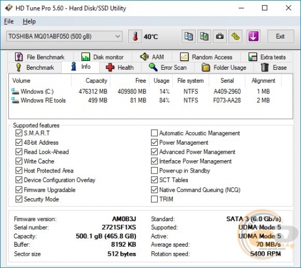Open the File Benchmark tab
The height and width of the screenshot is (268, 301).
(x=40, y=57)
